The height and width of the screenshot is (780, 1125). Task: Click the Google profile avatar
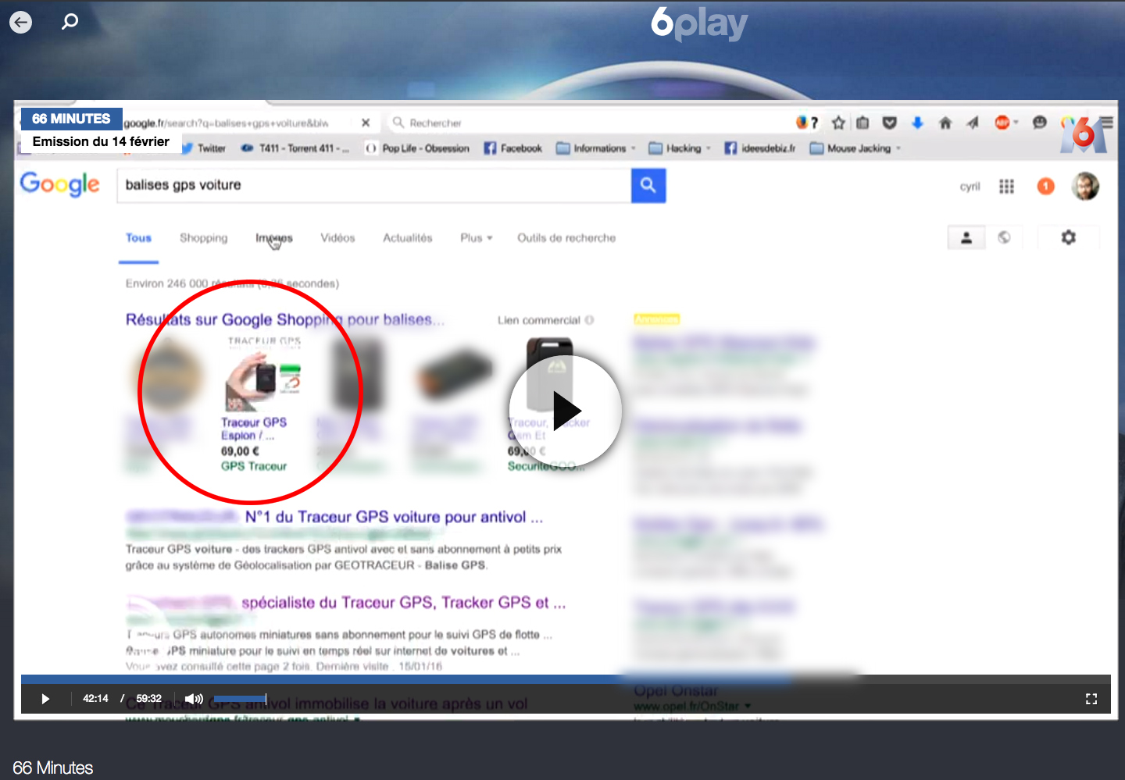tap(1084, 186)
